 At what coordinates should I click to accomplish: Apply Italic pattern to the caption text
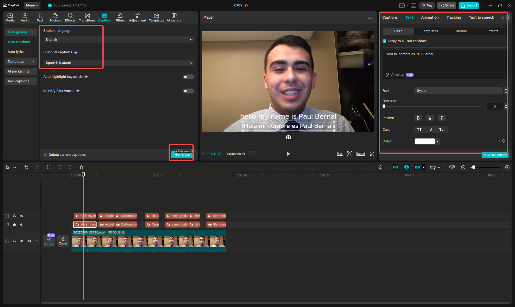pyautogui.click(x=441, y=118)
